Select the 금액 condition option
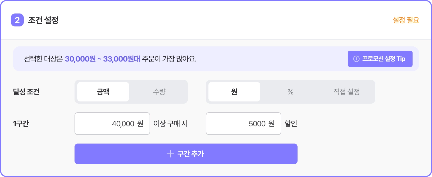Image resolution: width=432 pixels, height=177 pixels. [x=103, y=92]
